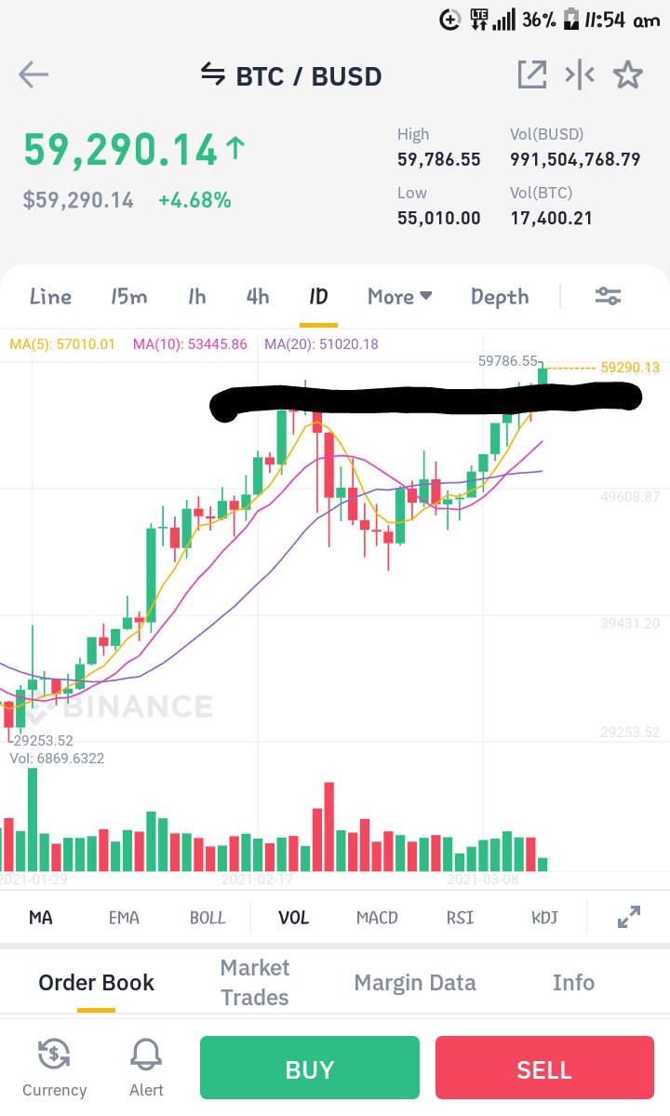Add pair to favorites with star icon
The height and width of the screenshot is (1116, 670).
coord(628,74)
